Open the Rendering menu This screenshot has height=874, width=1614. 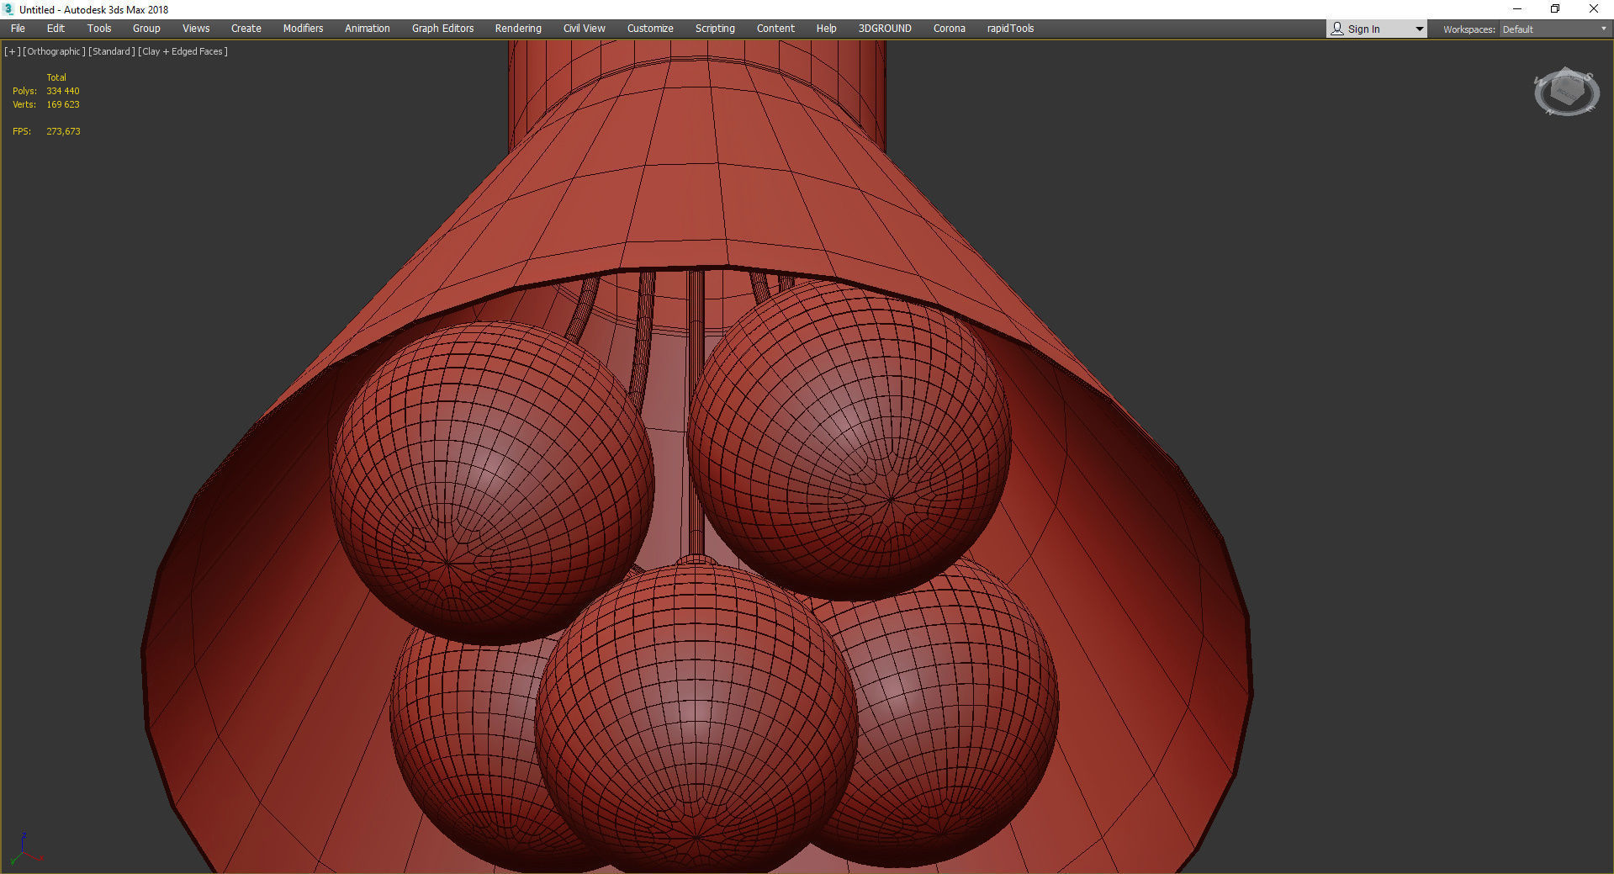coord(518,29)
